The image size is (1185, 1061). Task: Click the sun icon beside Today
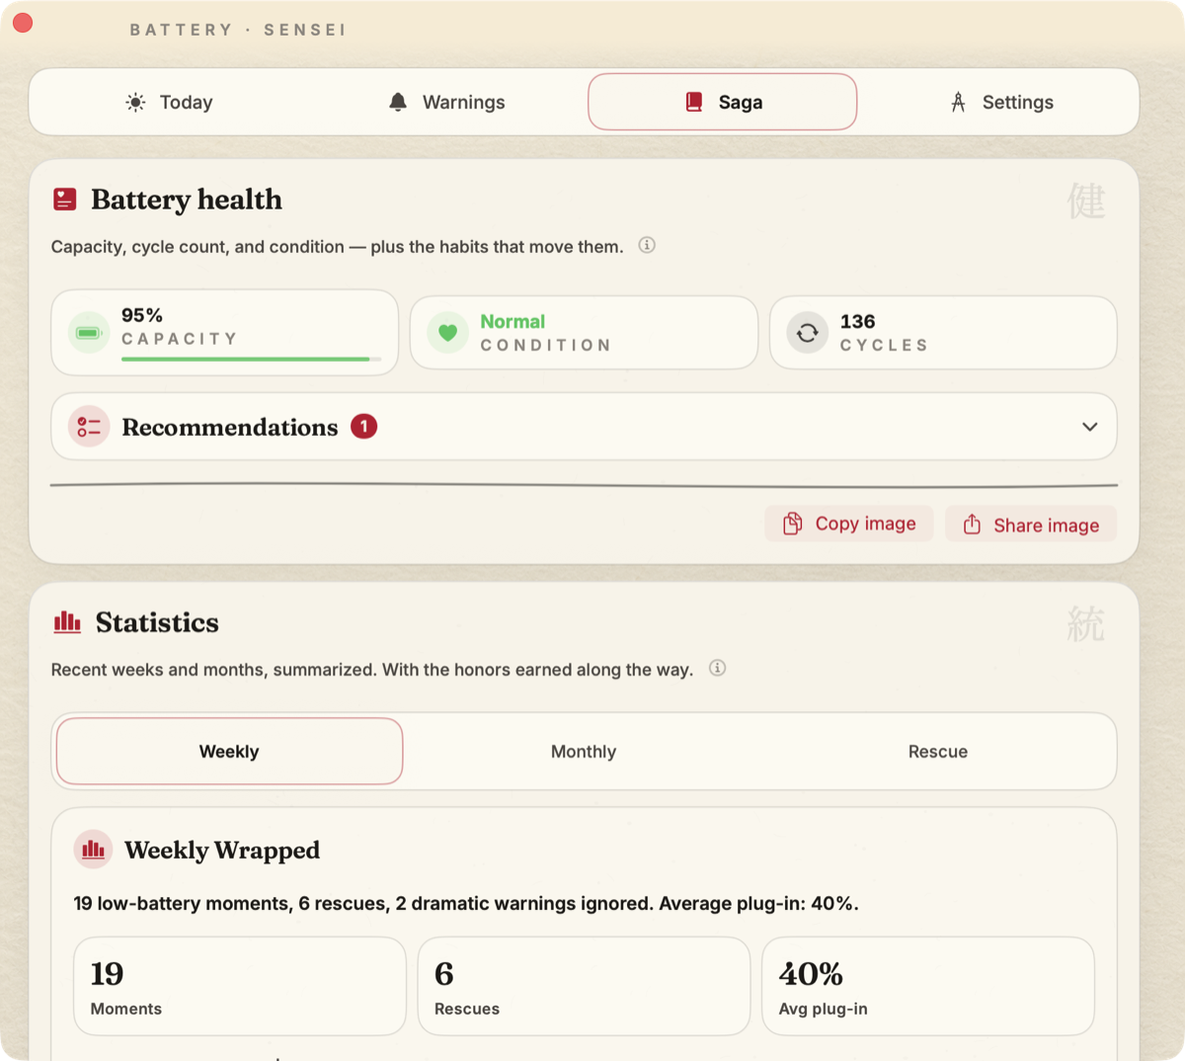[x=136, y=103]
